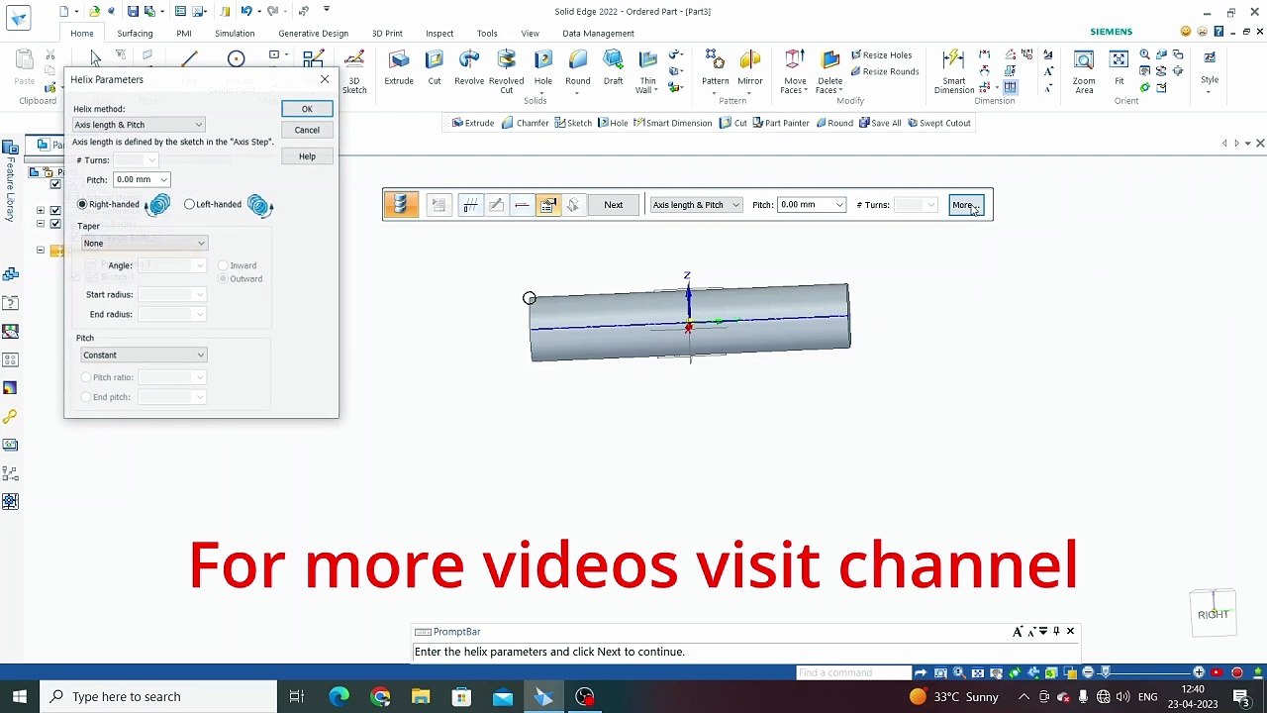Open Google Chrome from the taskbar

(x=380, y=696)
